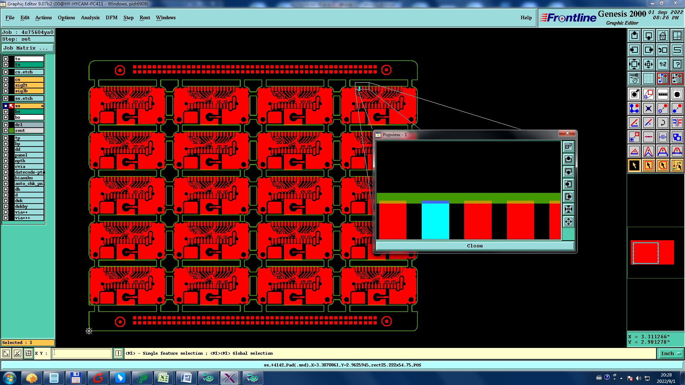Click the grid display icon
Screen dimensions: 685x385
[648, 78]
